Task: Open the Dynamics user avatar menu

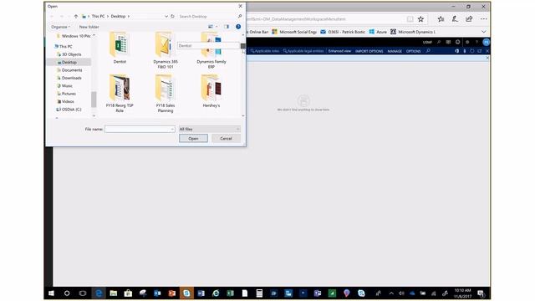Action: (x=487, y=43)
